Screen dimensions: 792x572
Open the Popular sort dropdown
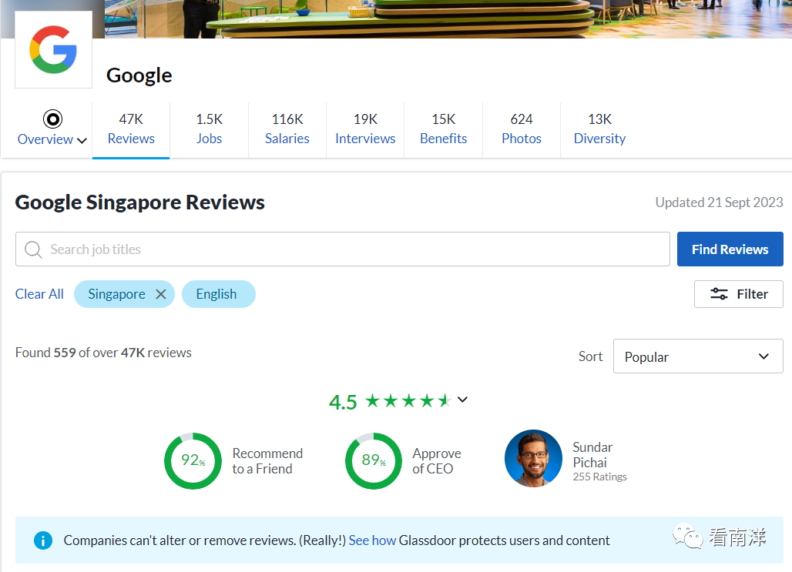[x=698, y=356]
